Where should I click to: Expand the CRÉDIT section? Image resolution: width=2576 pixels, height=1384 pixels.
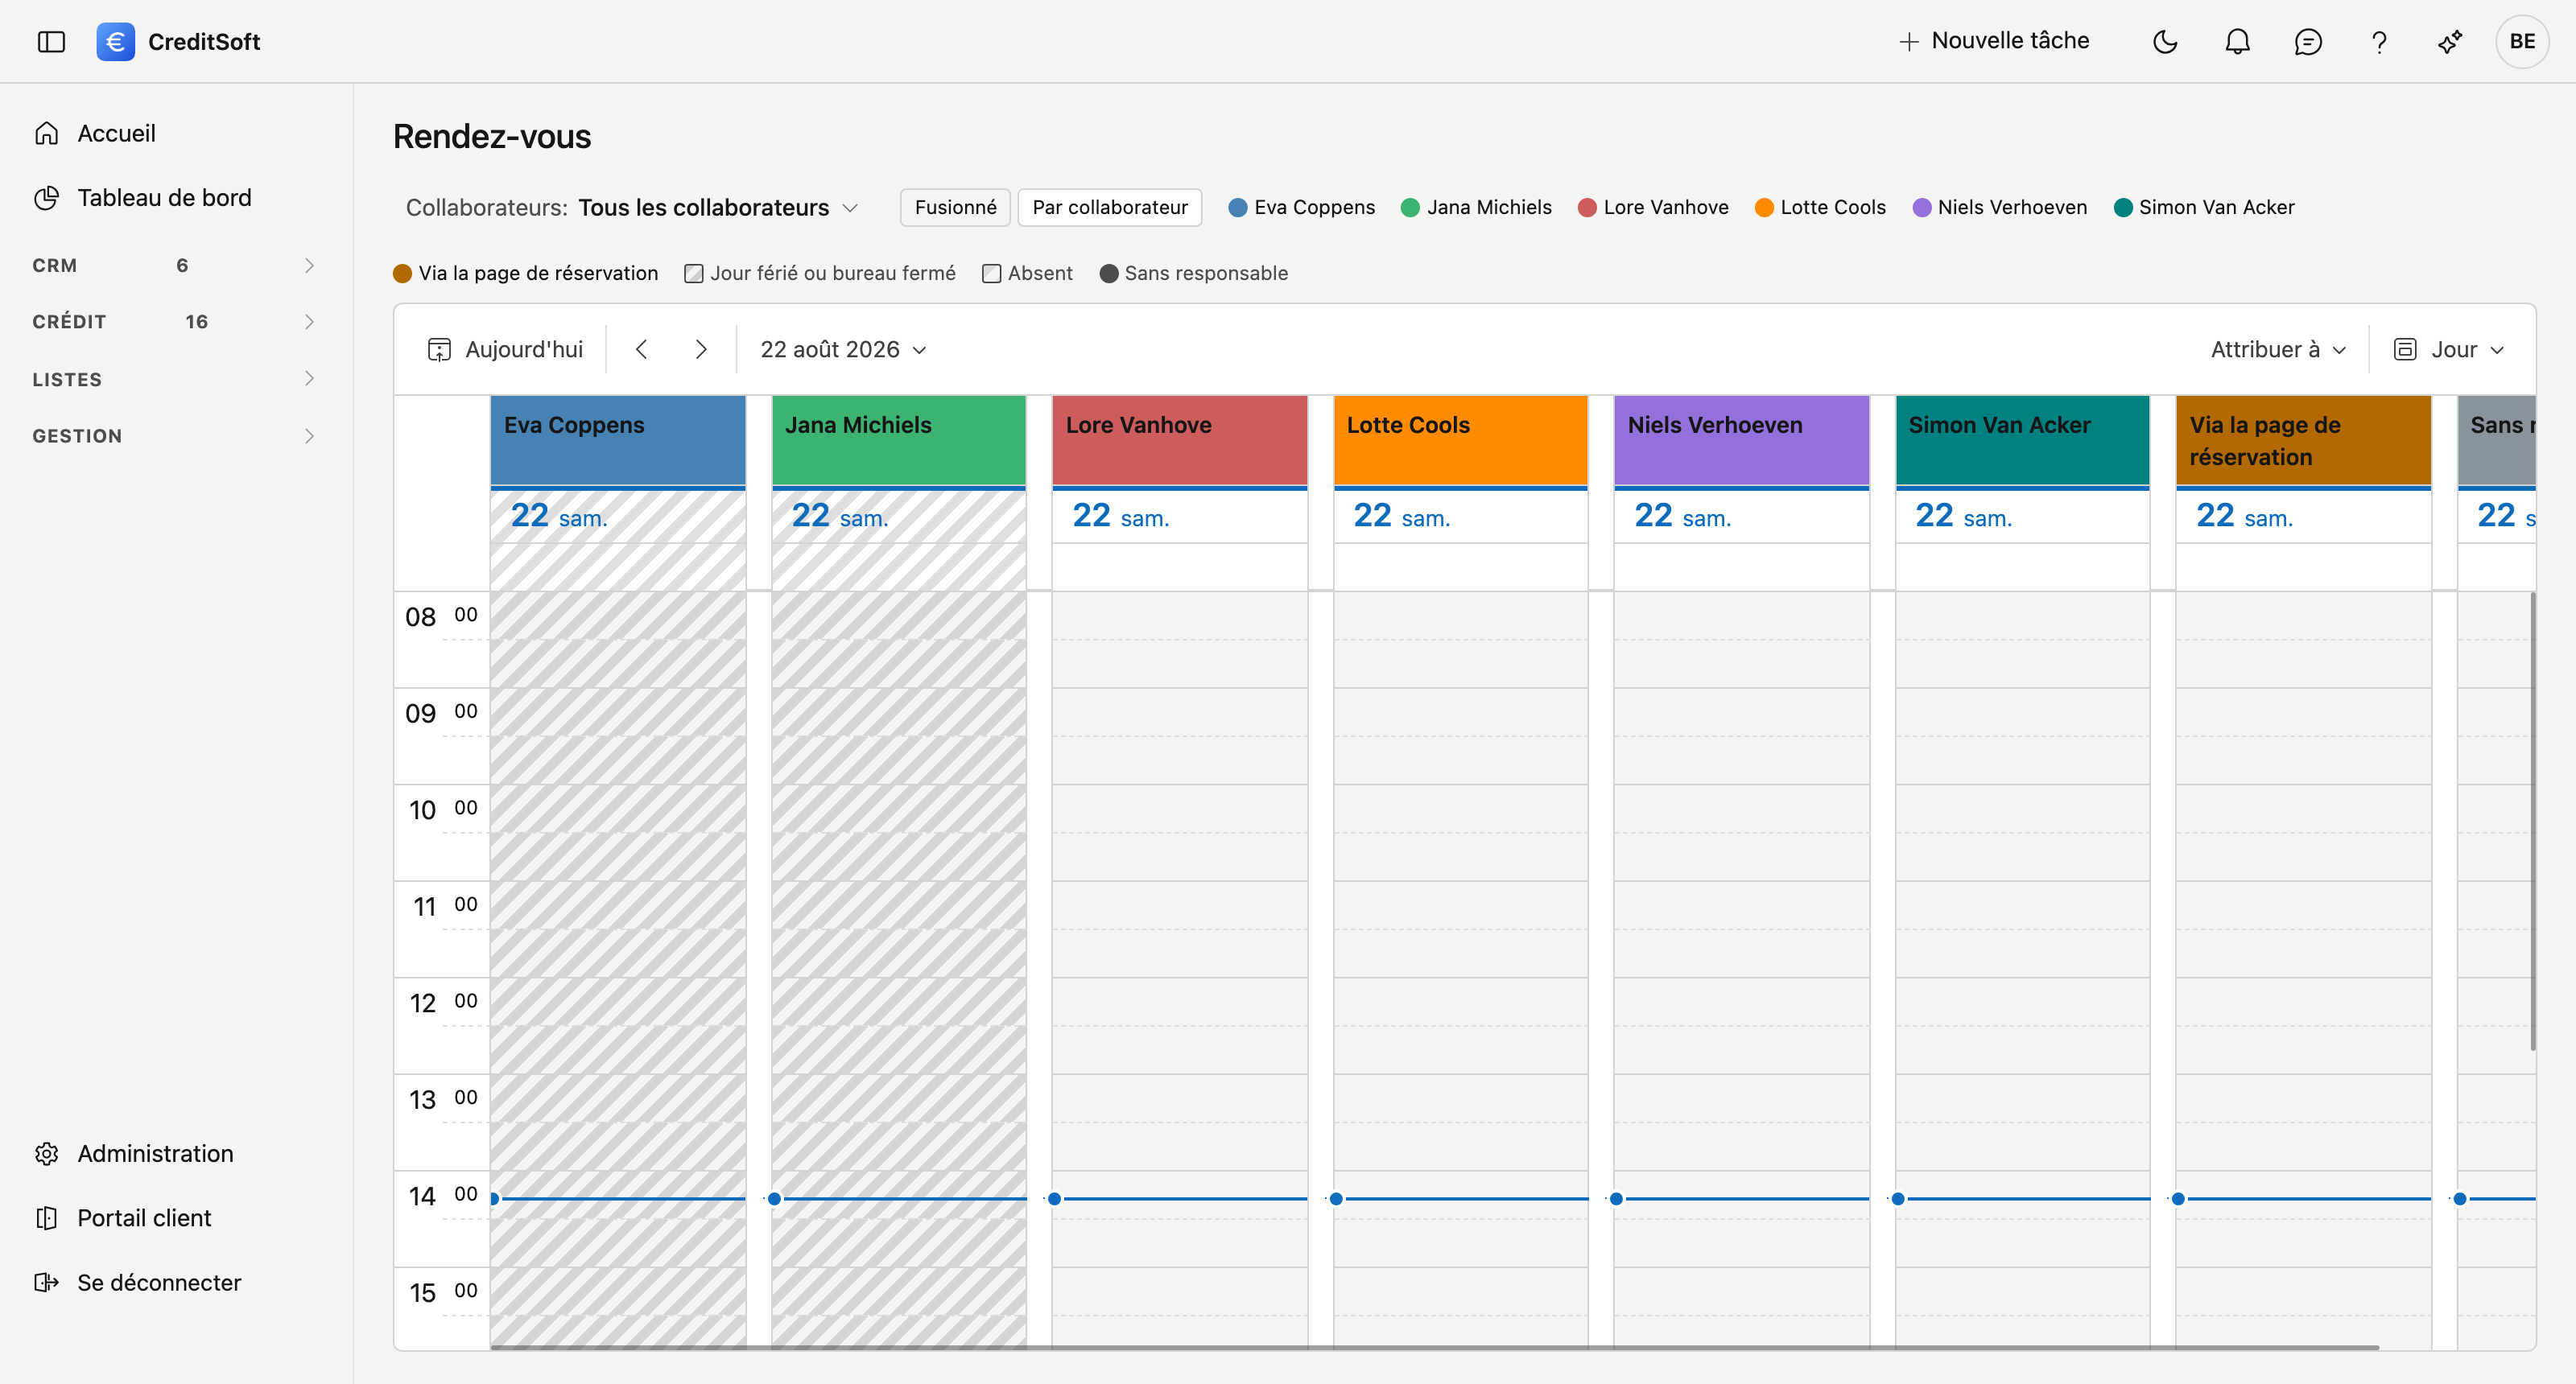coord(174,322)
